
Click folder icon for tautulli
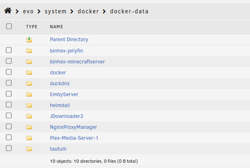pos(29,149)
